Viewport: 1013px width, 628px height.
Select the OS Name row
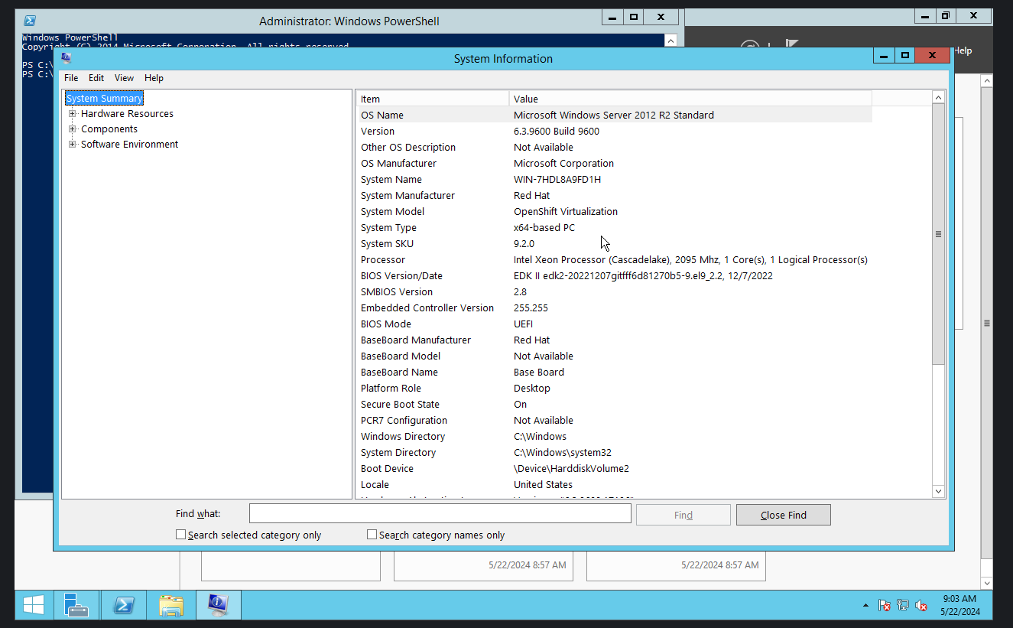[x=614, y=115]
